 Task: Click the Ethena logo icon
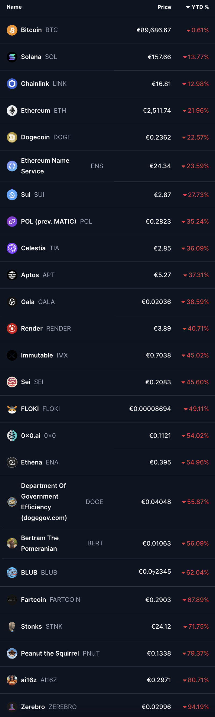(12, 462)
